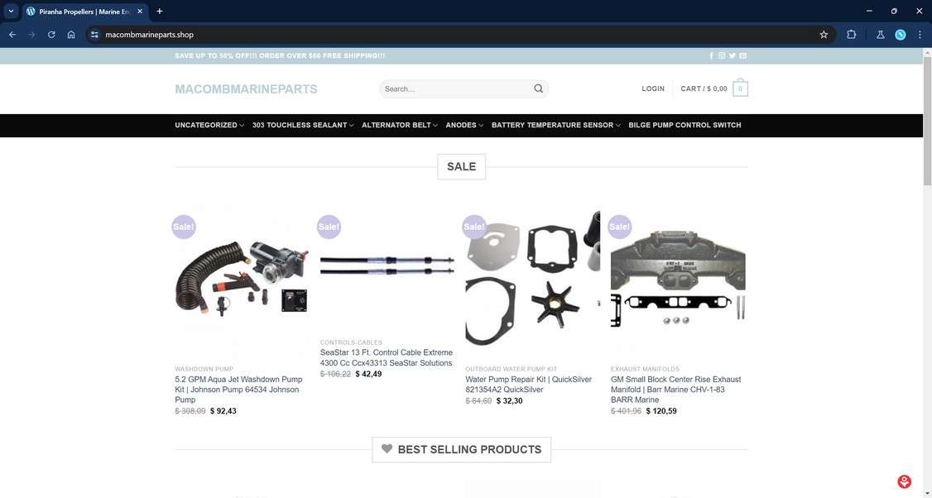Click the WASHDOWN PUMP category label
932x498 pixels.
pyautogui.click(x=204, y=369)
